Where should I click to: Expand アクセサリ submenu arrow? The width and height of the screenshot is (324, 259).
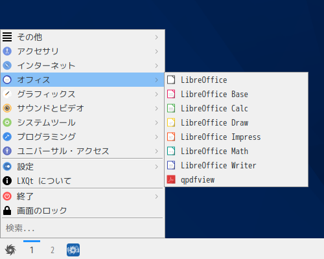coord(157,51)
